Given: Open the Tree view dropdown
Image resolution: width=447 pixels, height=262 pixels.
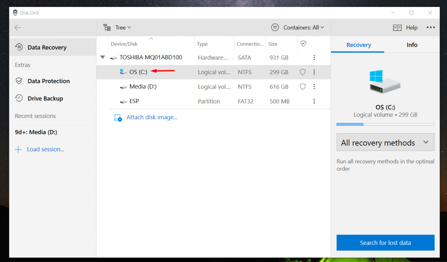Looking at the screenshot, I should pyautogui.click(x=117, y=27).
